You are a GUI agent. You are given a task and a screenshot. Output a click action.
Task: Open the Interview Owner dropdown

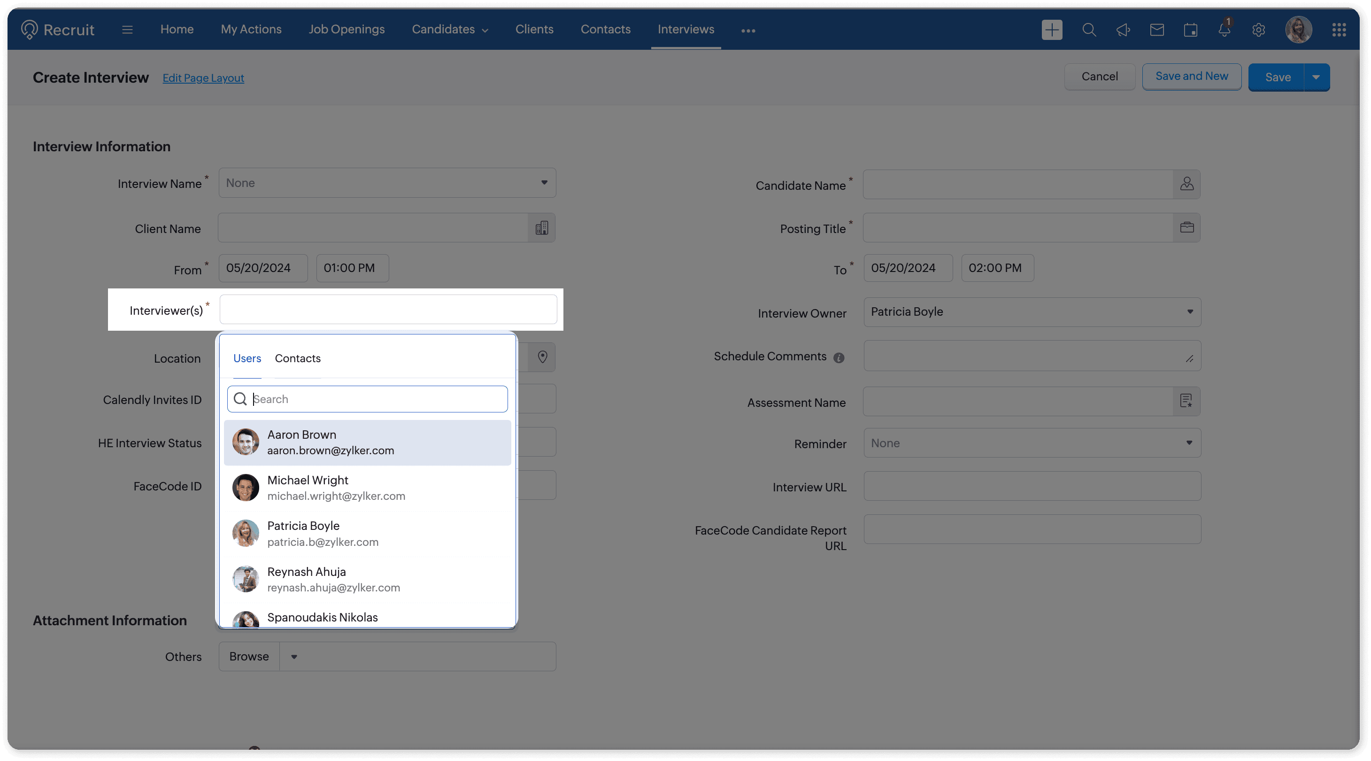click(x=1189, y=311)
